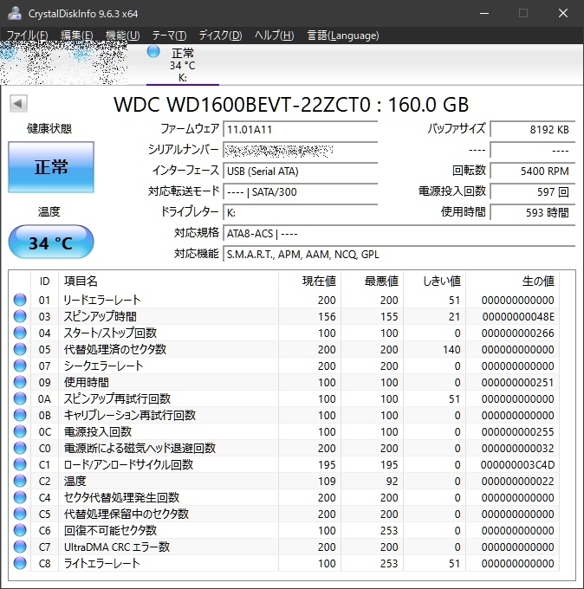Click status orb for ID C4 セクタ代替処理発生回数
The width and height of the screenshot is (584, 589).
point(20,497)
